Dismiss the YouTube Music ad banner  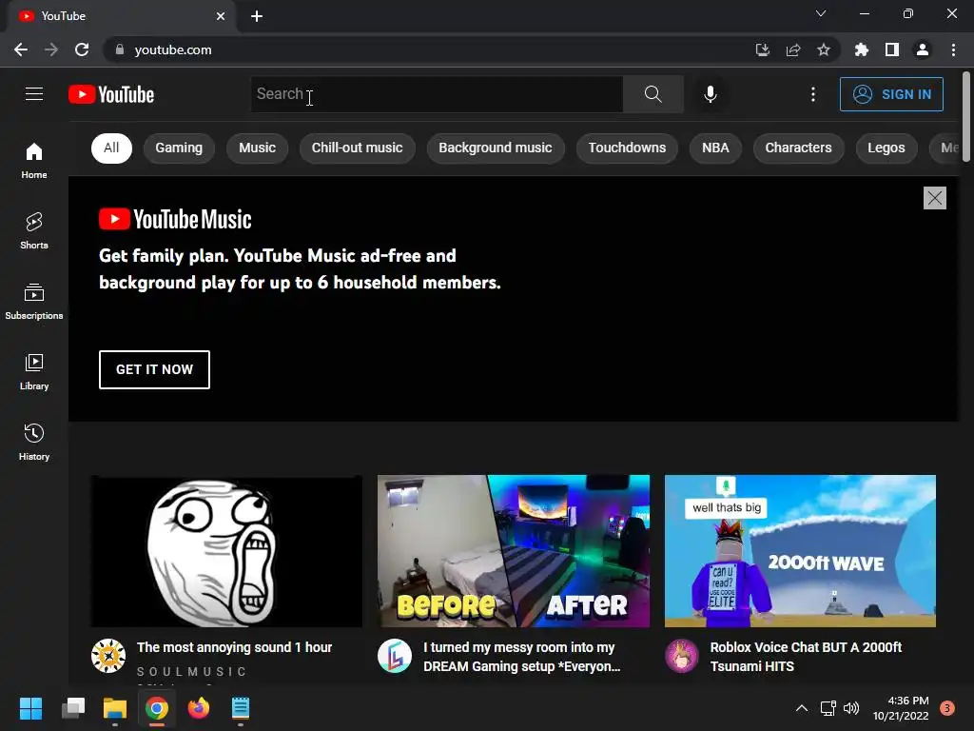click(x=934, y=198)
